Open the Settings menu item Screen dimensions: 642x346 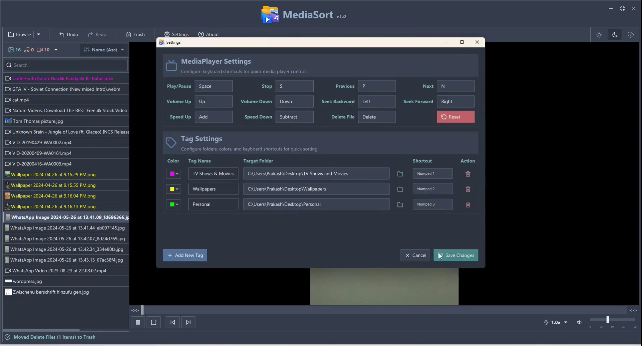point(176,34)
